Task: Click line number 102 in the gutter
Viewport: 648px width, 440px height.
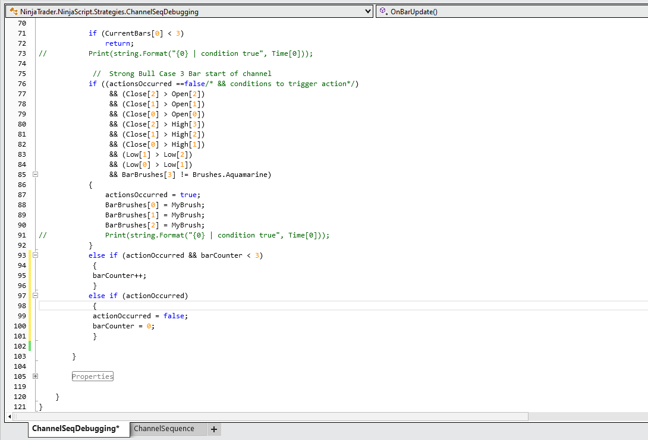Action: click(x=20, y=346)
